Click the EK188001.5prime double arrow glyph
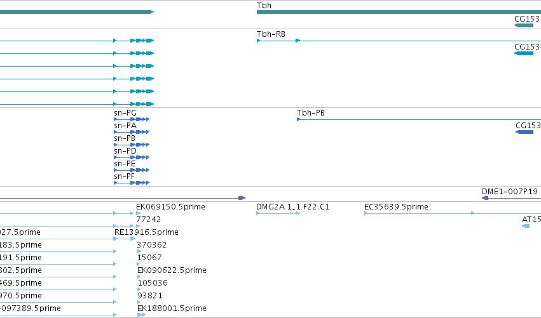541x318 pixels. 142,315
